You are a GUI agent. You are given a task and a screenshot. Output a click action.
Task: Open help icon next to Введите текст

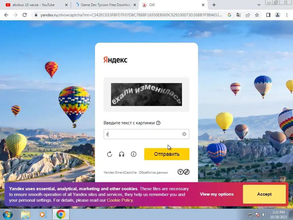(x=158, y=123)
